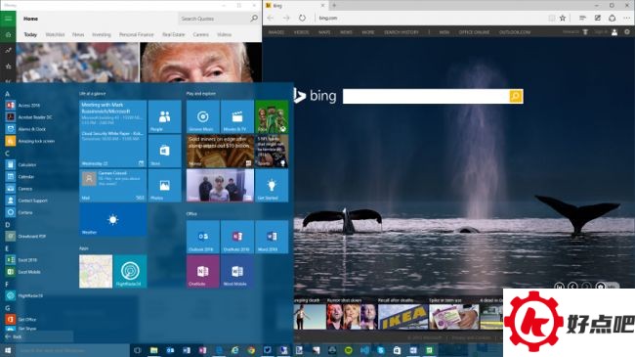Open the People tile
The width and height of the screenshot is (635, 357).
[164, 116]
